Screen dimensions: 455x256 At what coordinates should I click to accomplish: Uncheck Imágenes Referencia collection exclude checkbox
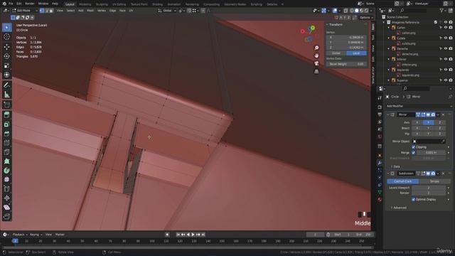tap(436, 22)
